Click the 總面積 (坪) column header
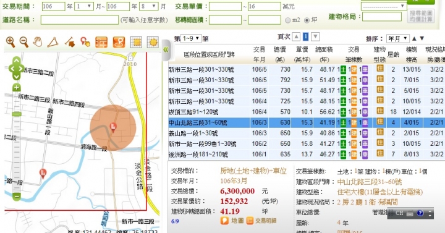 pyautogui.click(x=324, y=54)
